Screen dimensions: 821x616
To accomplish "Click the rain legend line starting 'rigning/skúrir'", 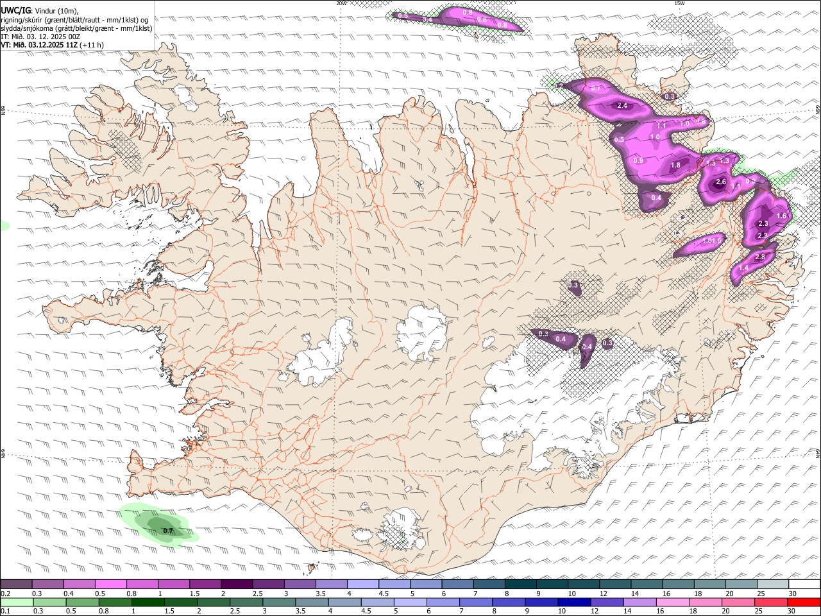I will 75,20.
